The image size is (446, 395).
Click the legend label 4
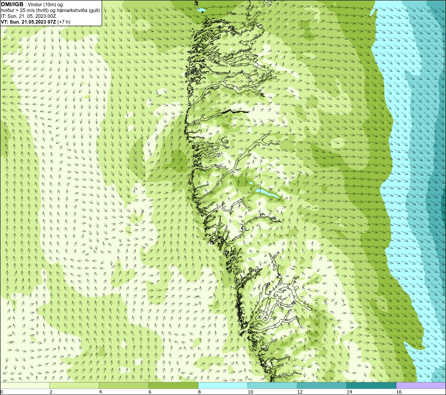[100, 392]
